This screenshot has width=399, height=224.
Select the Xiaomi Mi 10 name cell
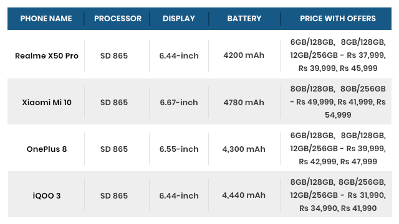tap(47, 102)
